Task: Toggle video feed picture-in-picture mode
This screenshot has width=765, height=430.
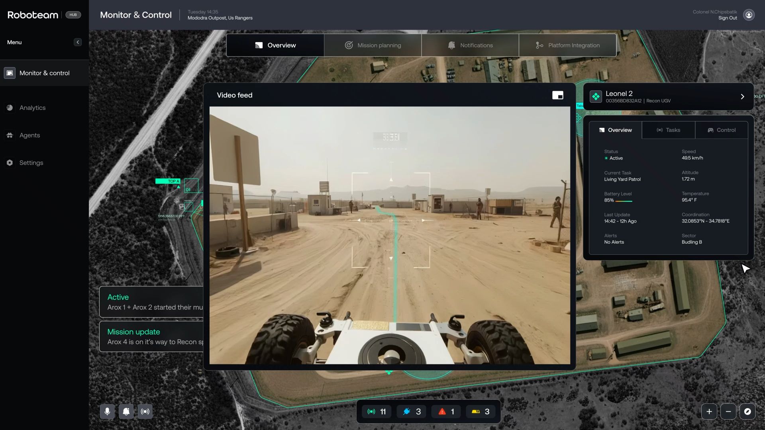Action: pos(557,95)
